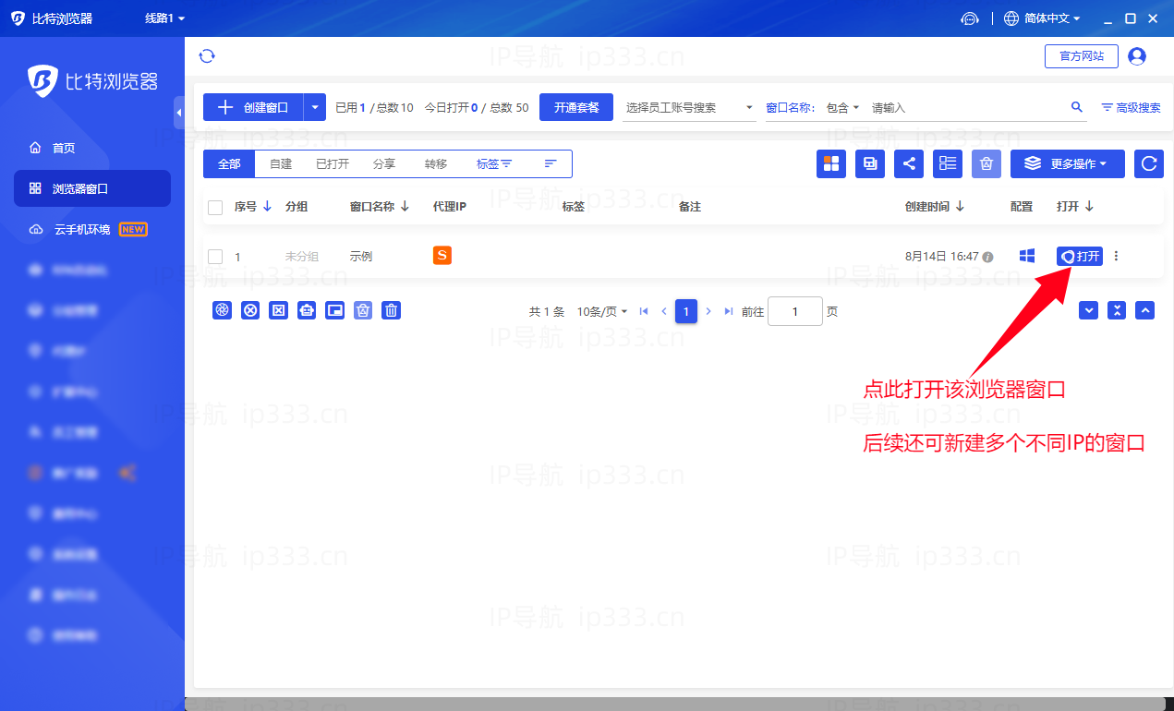This screenshot has height=711, width=1174.
Task: Jump to the last page arrow
Action: (729, 311)
